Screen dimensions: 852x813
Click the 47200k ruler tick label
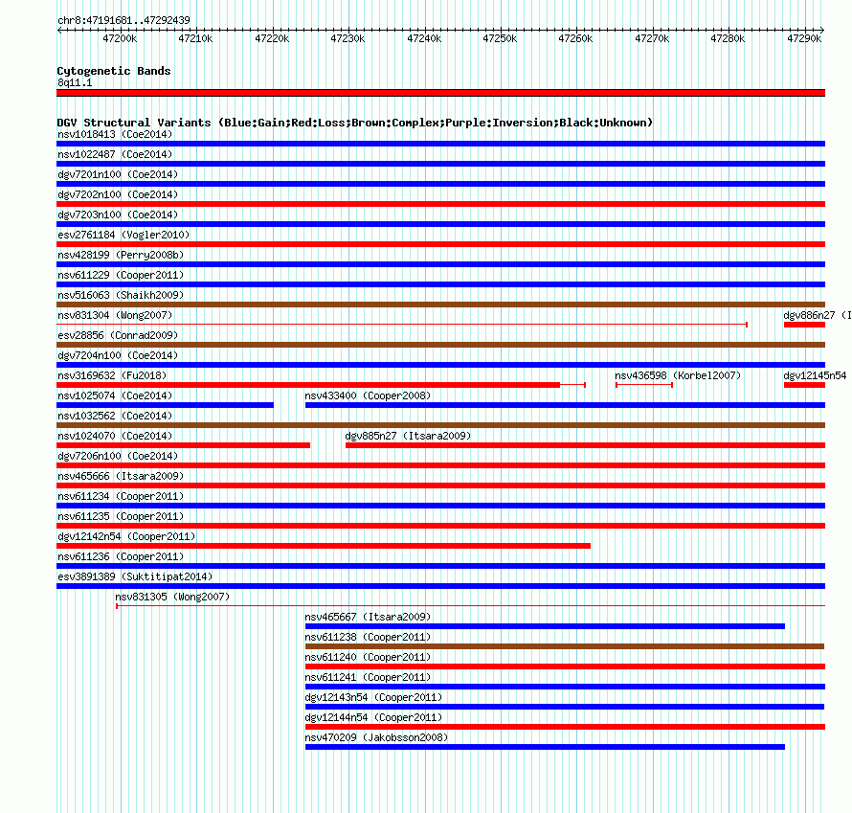click(x=120, y=38)
